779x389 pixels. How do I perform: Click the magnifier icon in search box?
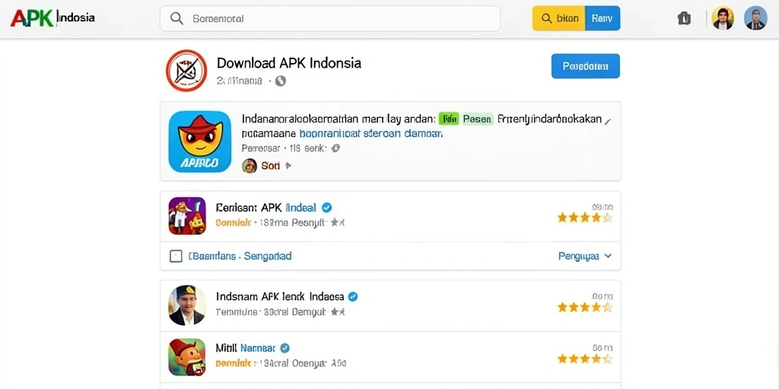pos(176,18)
